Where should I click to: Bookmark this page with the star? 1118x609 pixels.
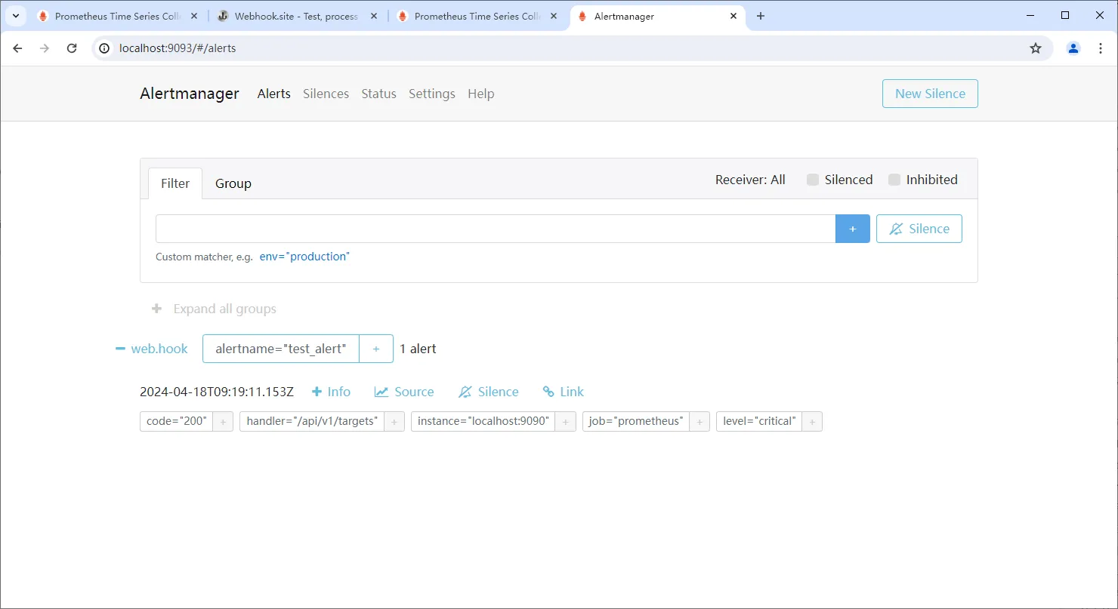1036,48
